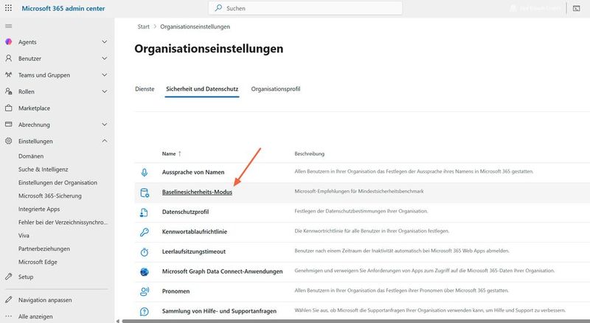Screen dimensions: 590x323
Task: Collapse the Einstellungen menu chevron
Action: tap(104, 141)
